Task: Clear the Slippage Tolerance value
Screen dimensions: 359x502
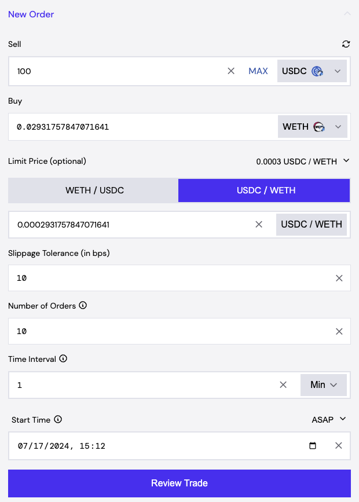Action: pyautogui.click(x=339, y=278)
